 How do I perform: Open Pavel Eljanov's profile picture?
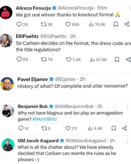point(7,84)
